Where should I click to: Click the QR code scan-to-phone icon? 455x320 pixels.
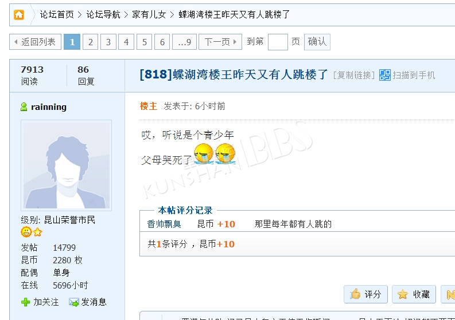click(x=385, y=75)
